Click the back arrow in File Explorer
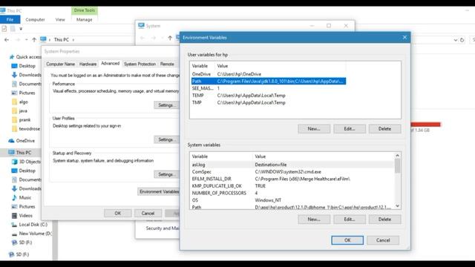Image resolution: width=475 pixels, height=267 pixels. point(7,39)
